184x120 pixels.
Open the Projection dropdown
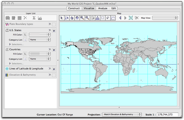pyautogui.click(x=122, y=114)
